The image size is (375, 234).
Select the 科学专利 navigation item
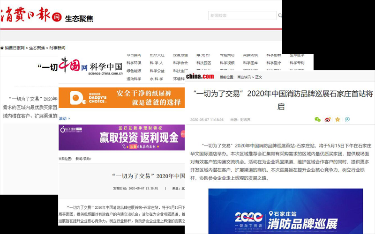[297, 63]
